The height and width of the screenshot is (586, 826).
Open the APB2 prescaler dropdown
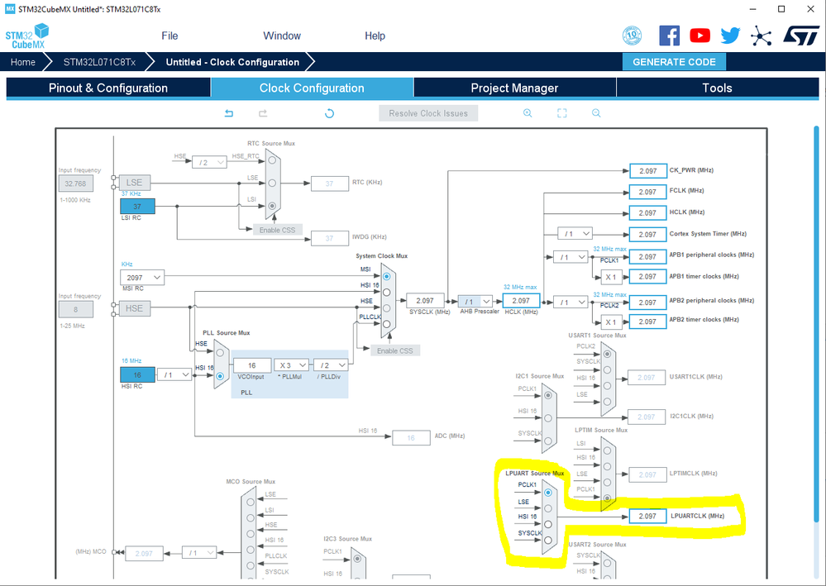point(571,303)
